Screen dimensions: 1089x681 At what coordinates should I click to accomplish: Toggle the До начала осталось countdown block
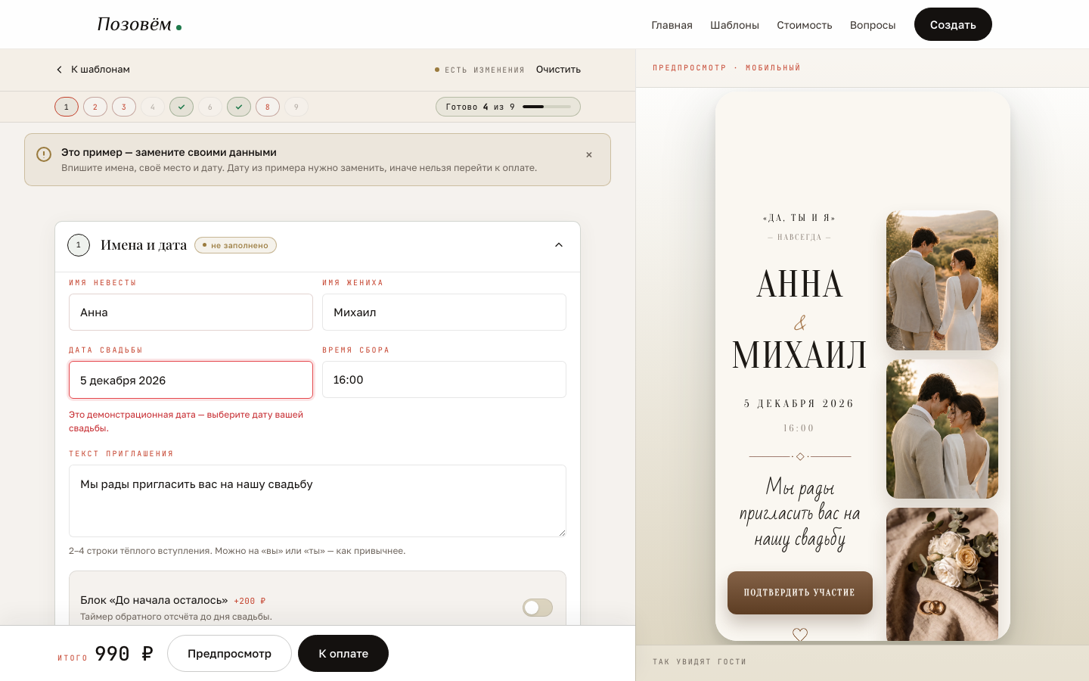click(x=538, y=608)
